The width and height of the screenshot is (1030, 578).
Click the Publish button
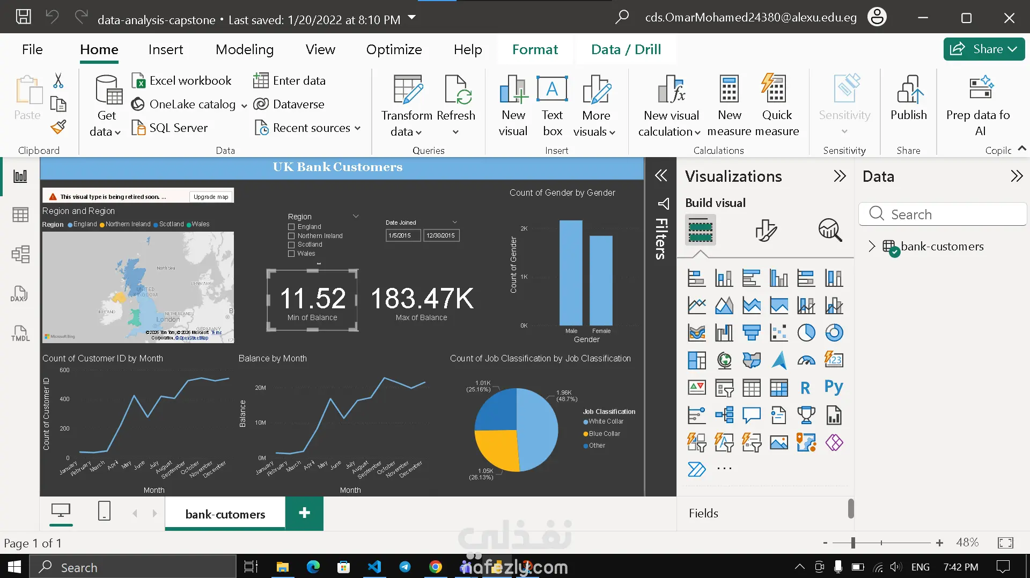click(x=908, y=99)
